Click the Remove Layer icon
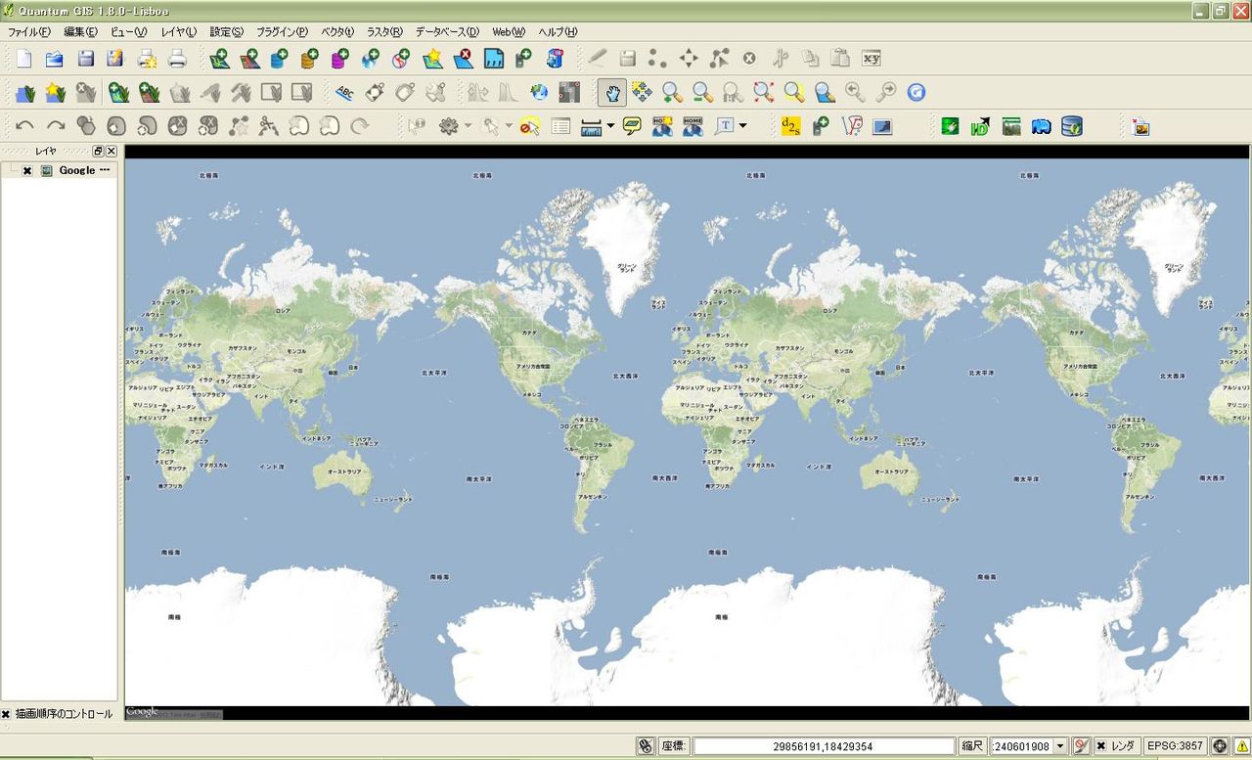The width and height of the screenshot is (1252, 760). pos(463,59)
